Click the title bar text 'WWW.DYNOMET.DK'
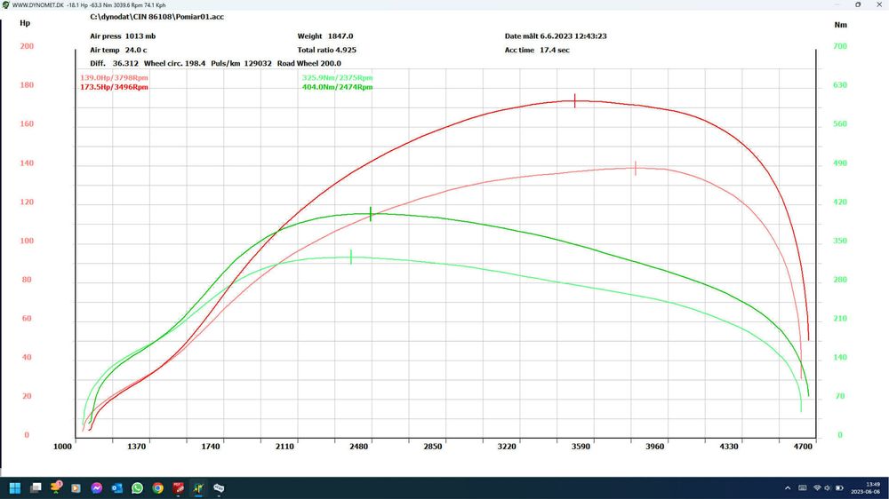Viewport: 889px width, 499px height. coord(38,5)
